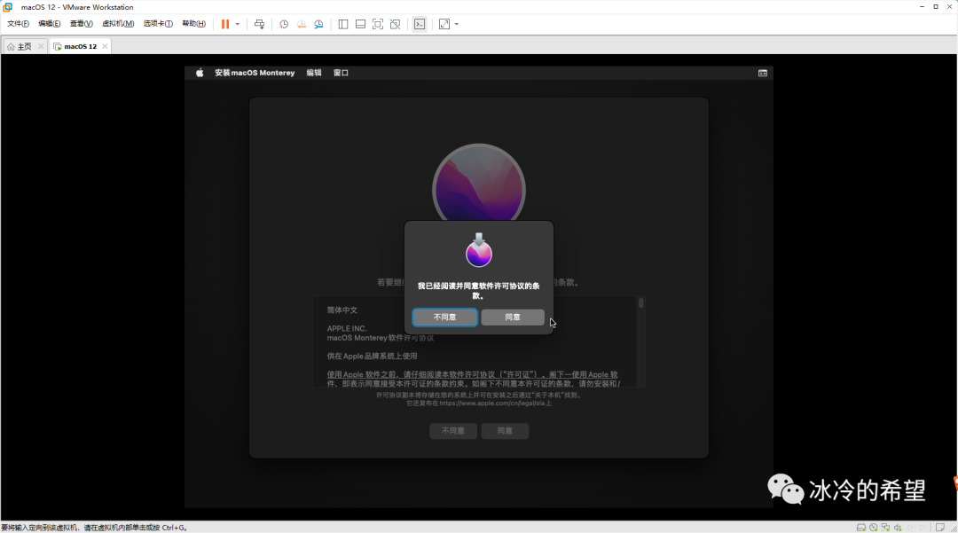This screenshot has height=533, width=958.
Task: Click the dimmed 同意 button below the license
Action: [x=505, y=431]
